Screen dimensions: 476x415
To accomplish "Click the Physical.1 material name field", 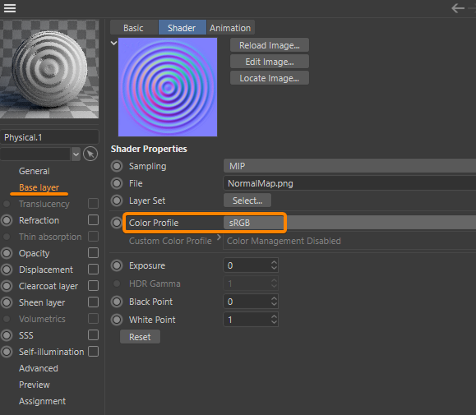I will [50, 137].
